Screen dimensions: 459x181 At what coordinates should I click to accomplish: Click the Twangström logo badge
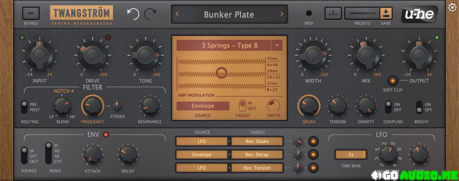coord(81,13)
